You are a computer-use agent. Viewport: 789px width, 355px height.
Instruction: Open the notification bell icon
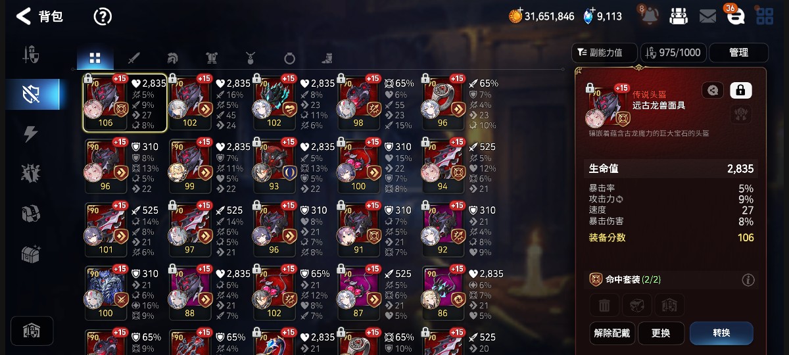[648, 16]
